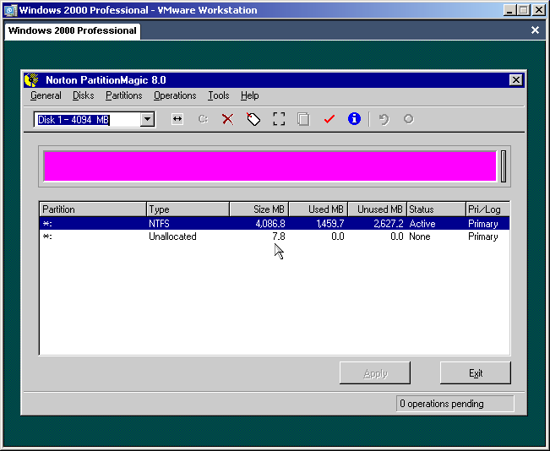Click the blue info partition icon
Viewport: 550px width, 451px height.
click(x=354, y=119)
